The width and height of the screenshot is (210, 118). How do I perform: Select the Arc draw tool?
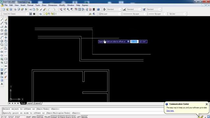[2, 38]
